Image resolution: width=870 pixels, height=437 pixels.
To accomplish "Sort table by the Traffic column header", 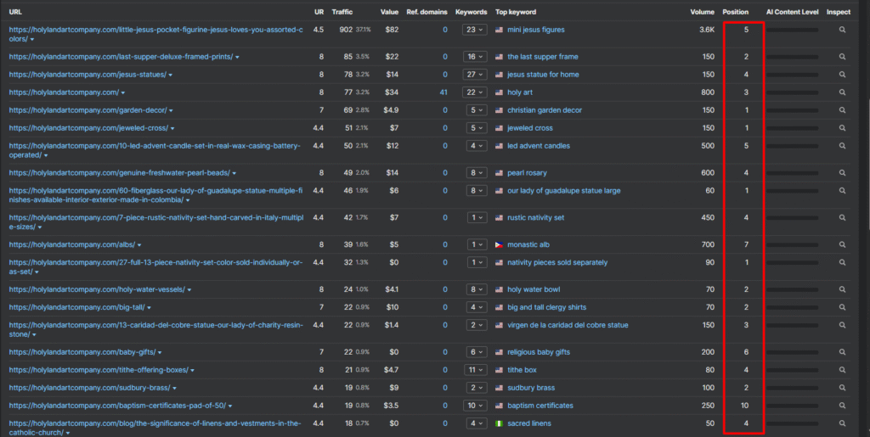I will (342, 13).
